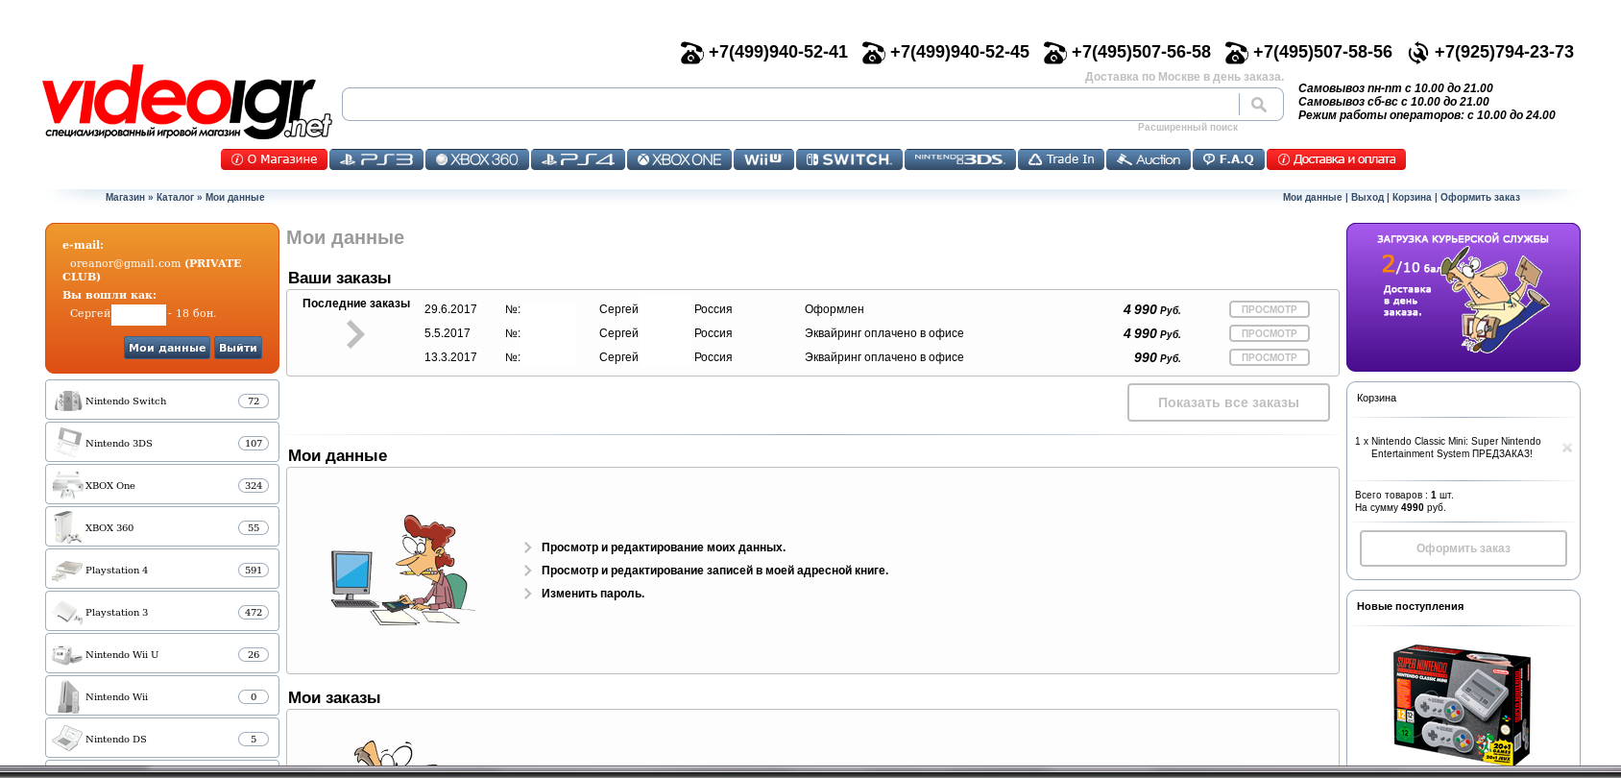Open the Доставка и оплата menu tab
Image resolution: width=1621 pixels, height=778 pixels.
(x=1336, y=159)
